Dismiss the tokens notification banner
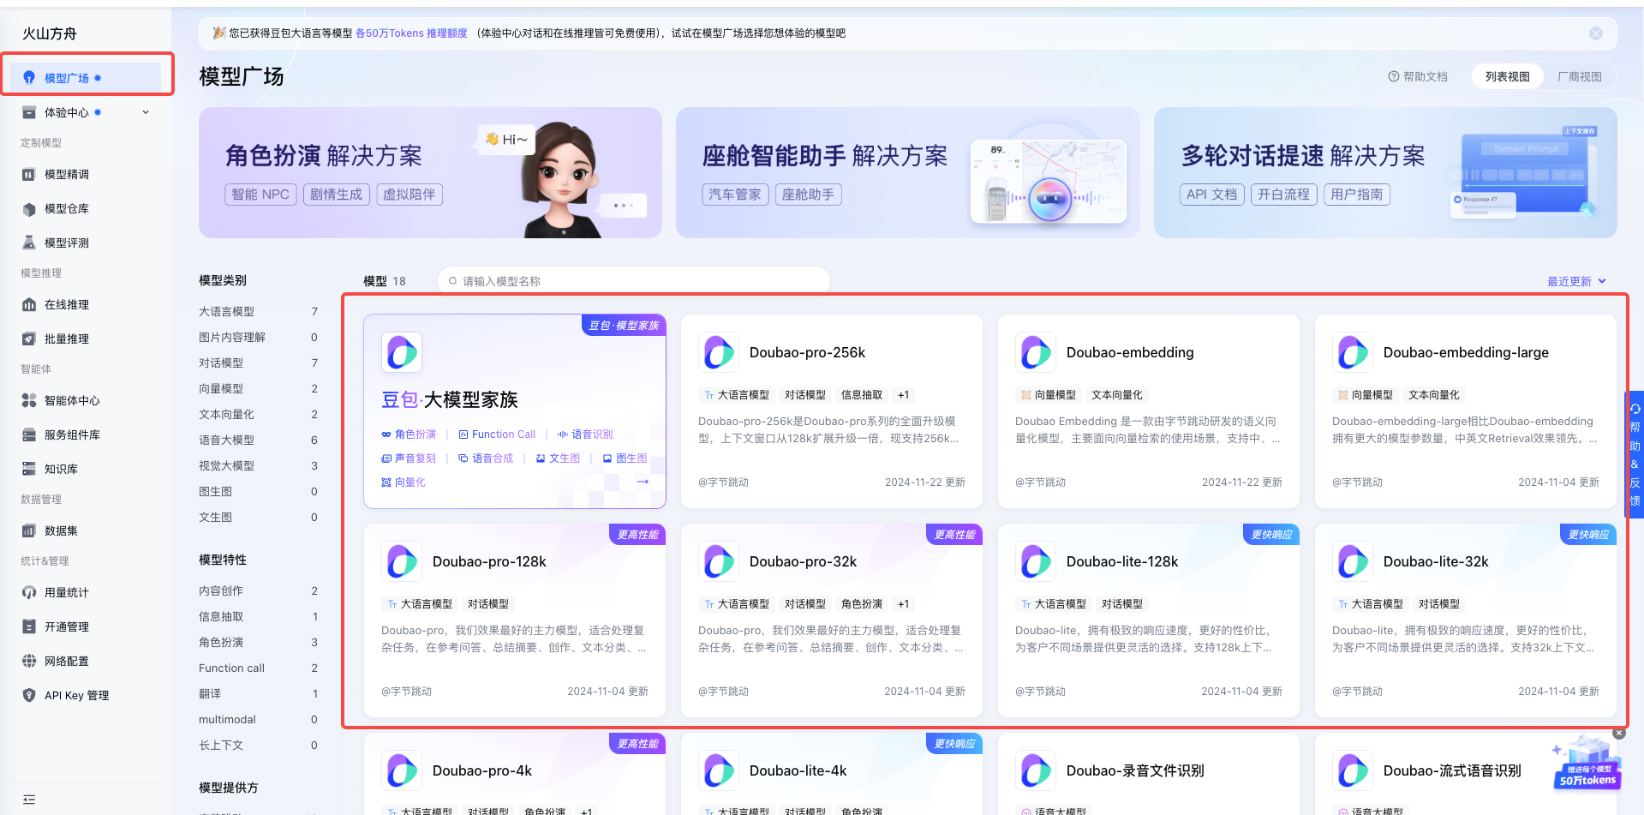 [1596, 33]
